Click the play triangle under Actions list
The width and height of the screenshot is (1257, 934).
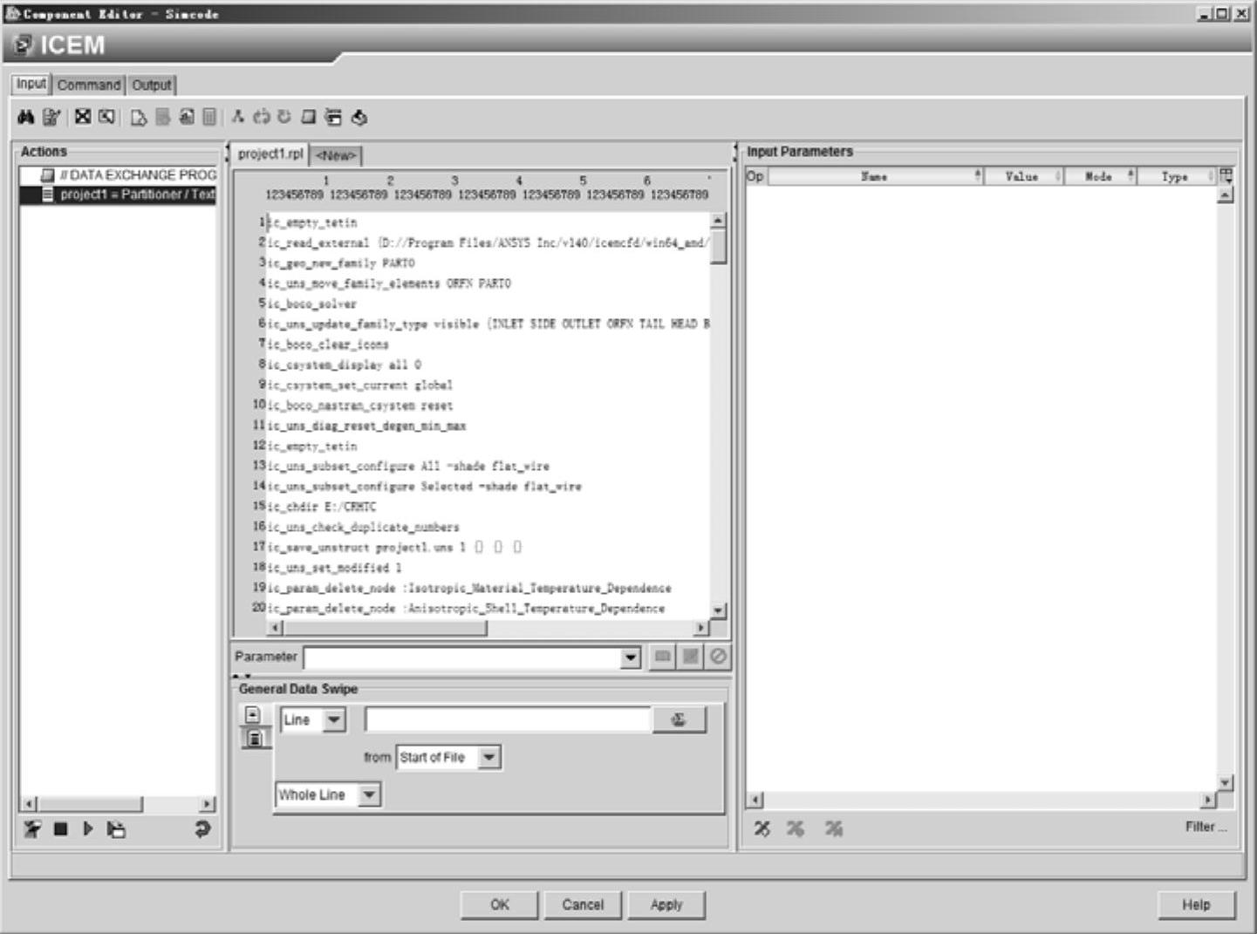pos(88,828)
